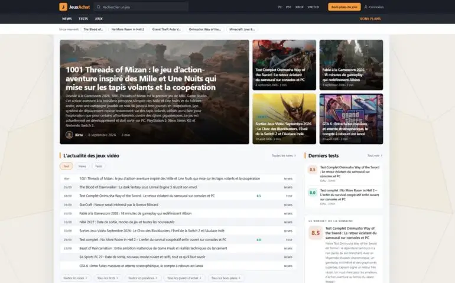Viewport: 455px width, 283px height.
Task: Open The Blood of Dawnwalker news row
Action: [x=178, y=187]
